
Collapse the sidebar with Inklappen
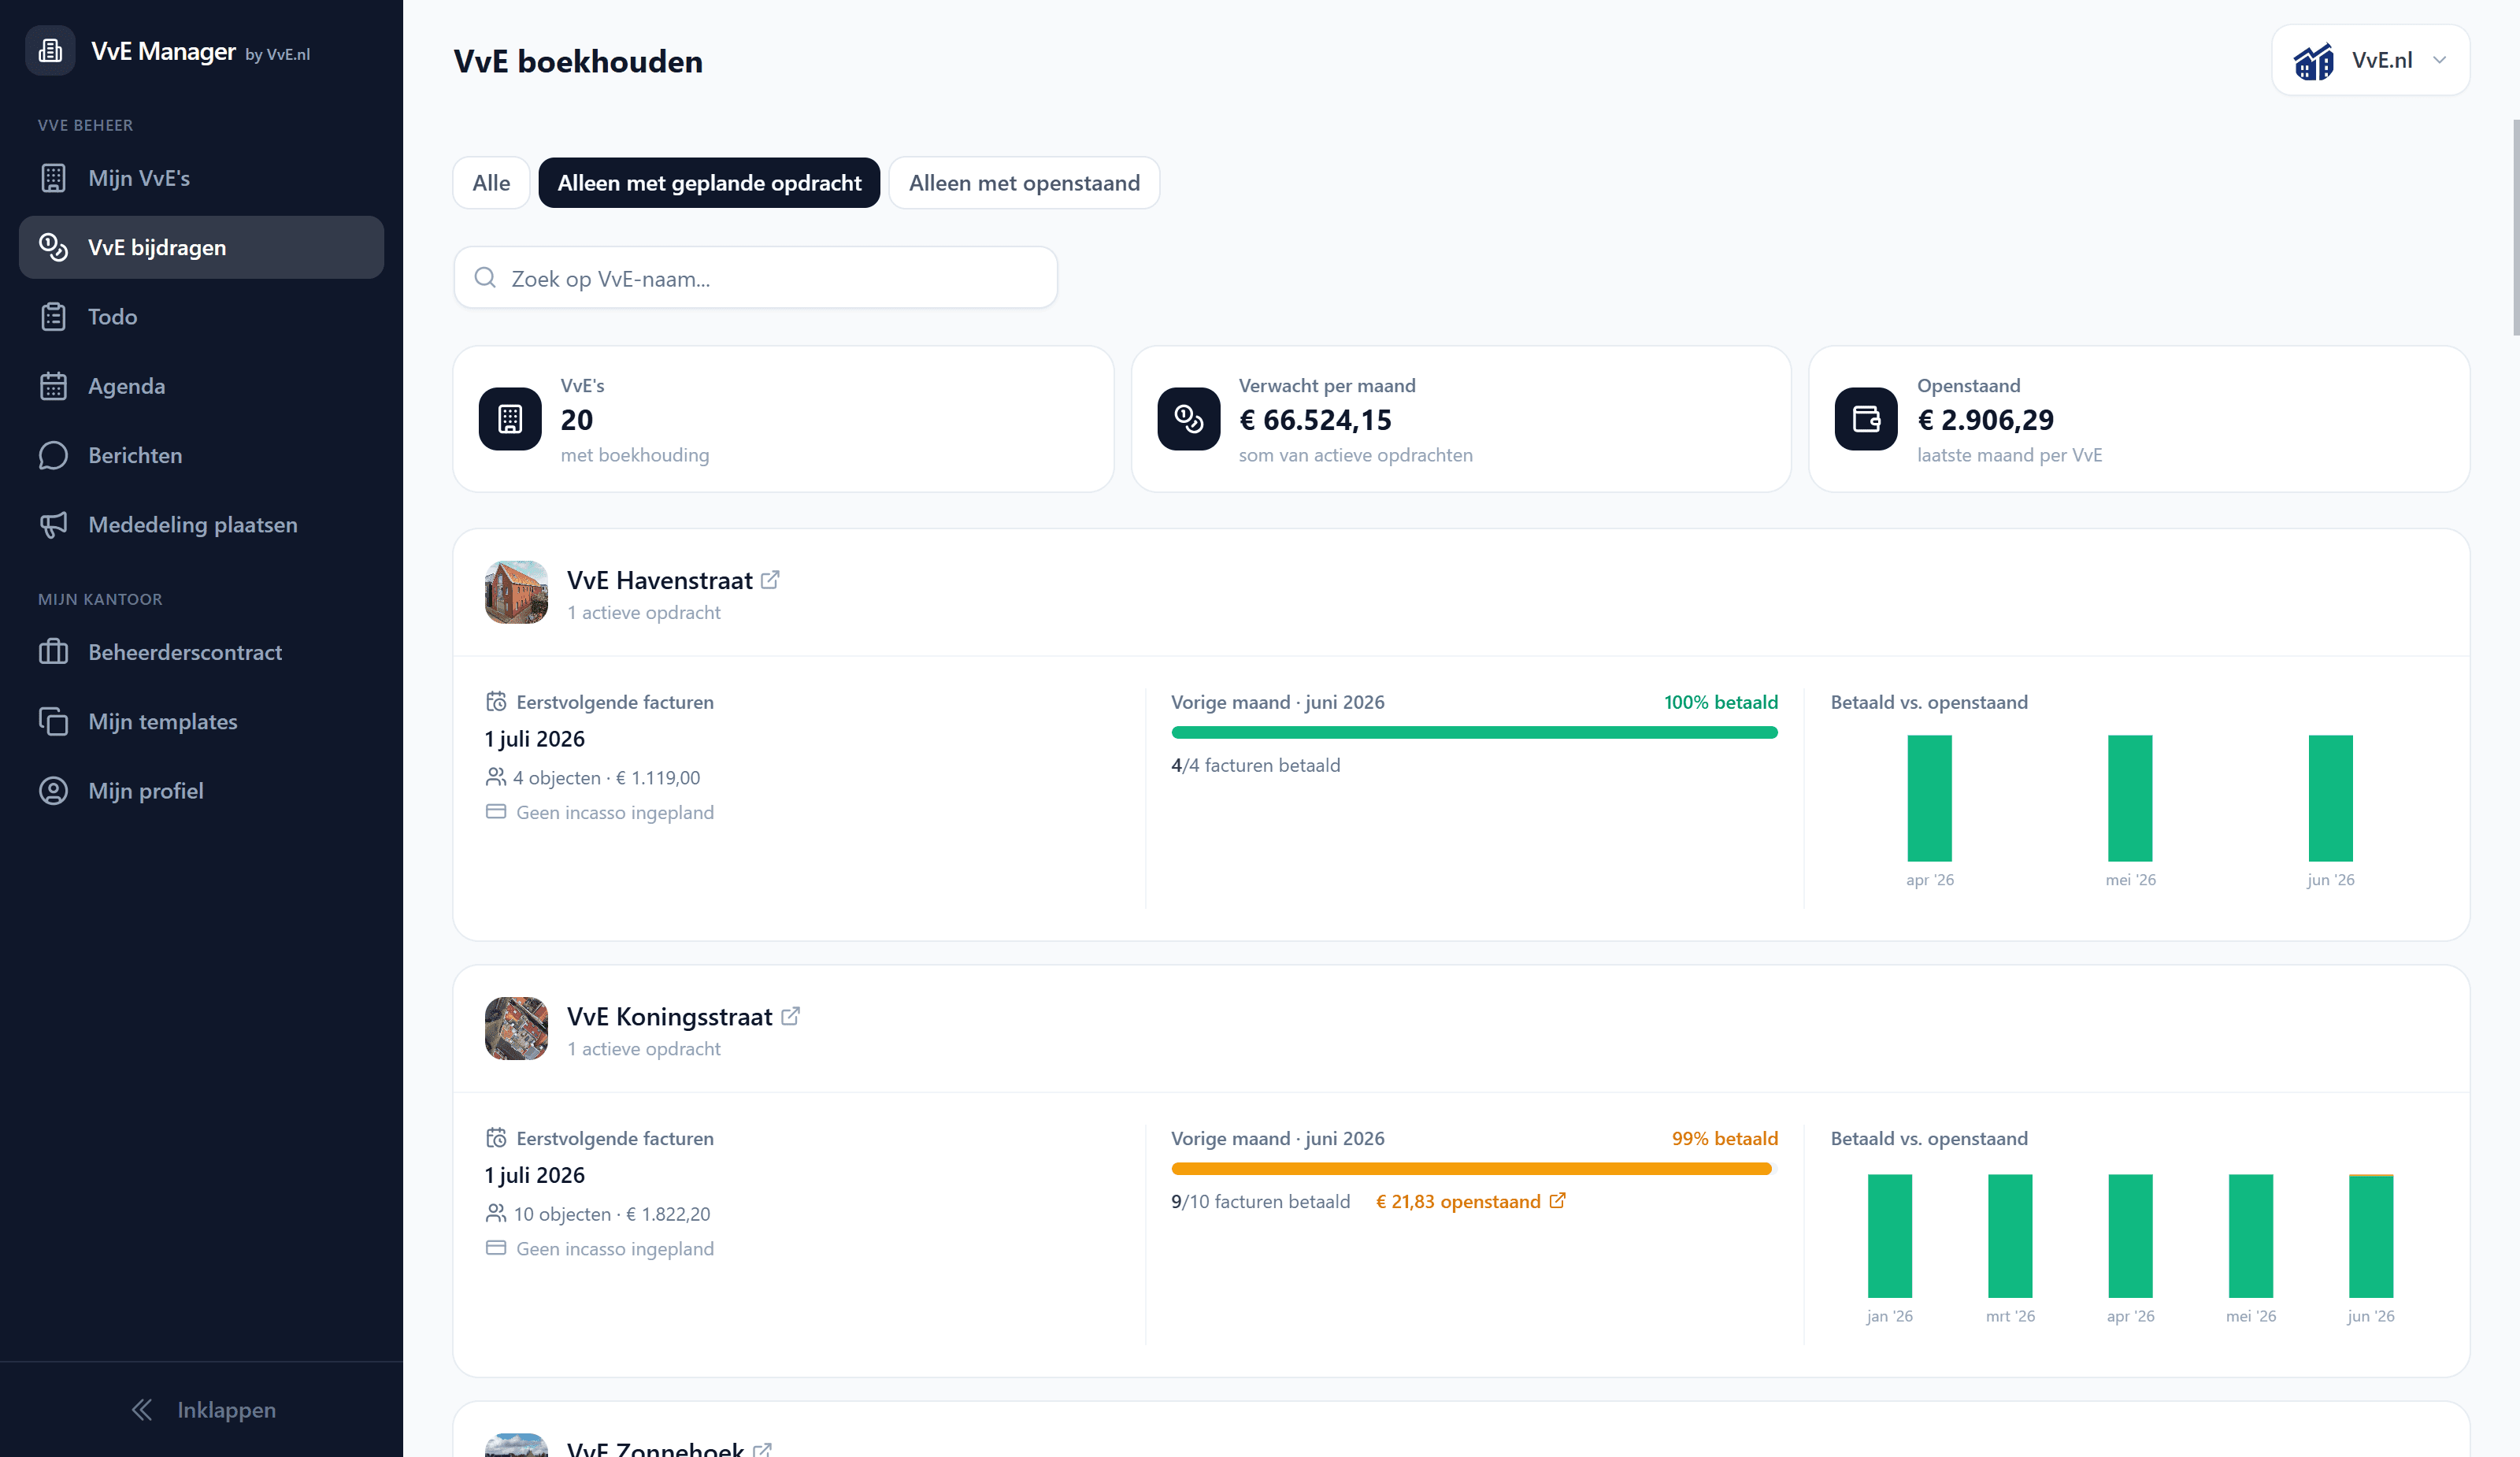(x=202, y=1410)
